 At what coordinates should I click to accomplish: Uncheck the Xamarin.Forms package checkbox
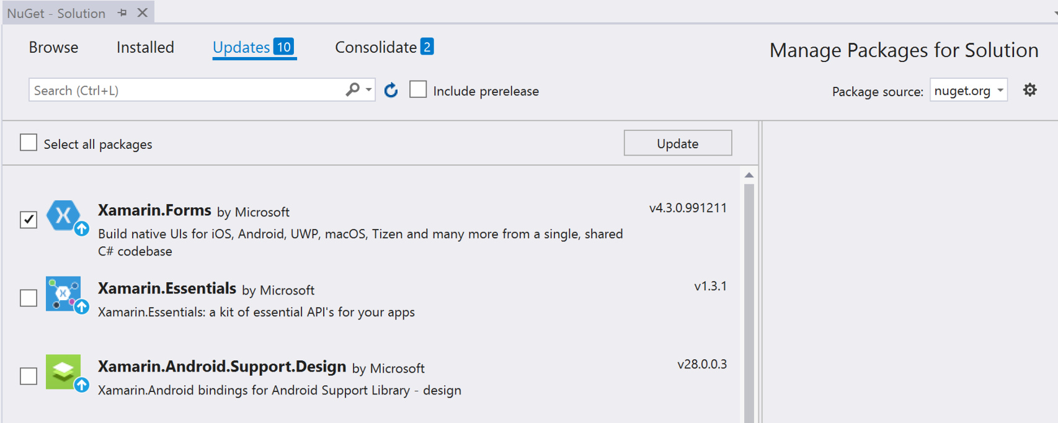29,220
